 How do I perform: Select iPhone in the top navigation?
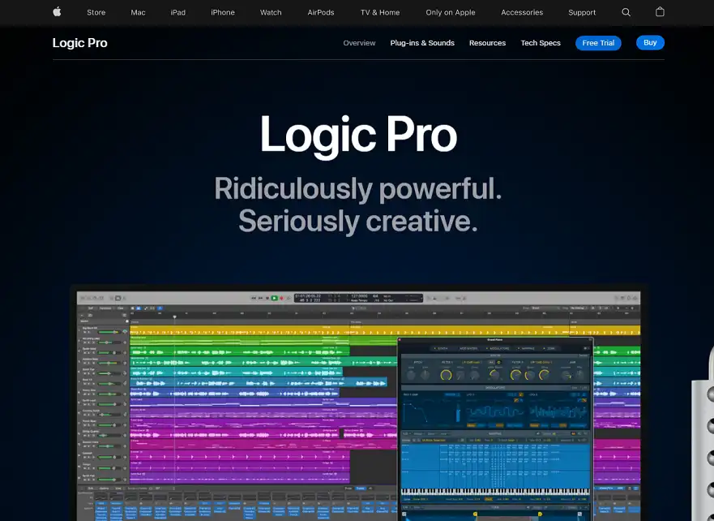223,12
